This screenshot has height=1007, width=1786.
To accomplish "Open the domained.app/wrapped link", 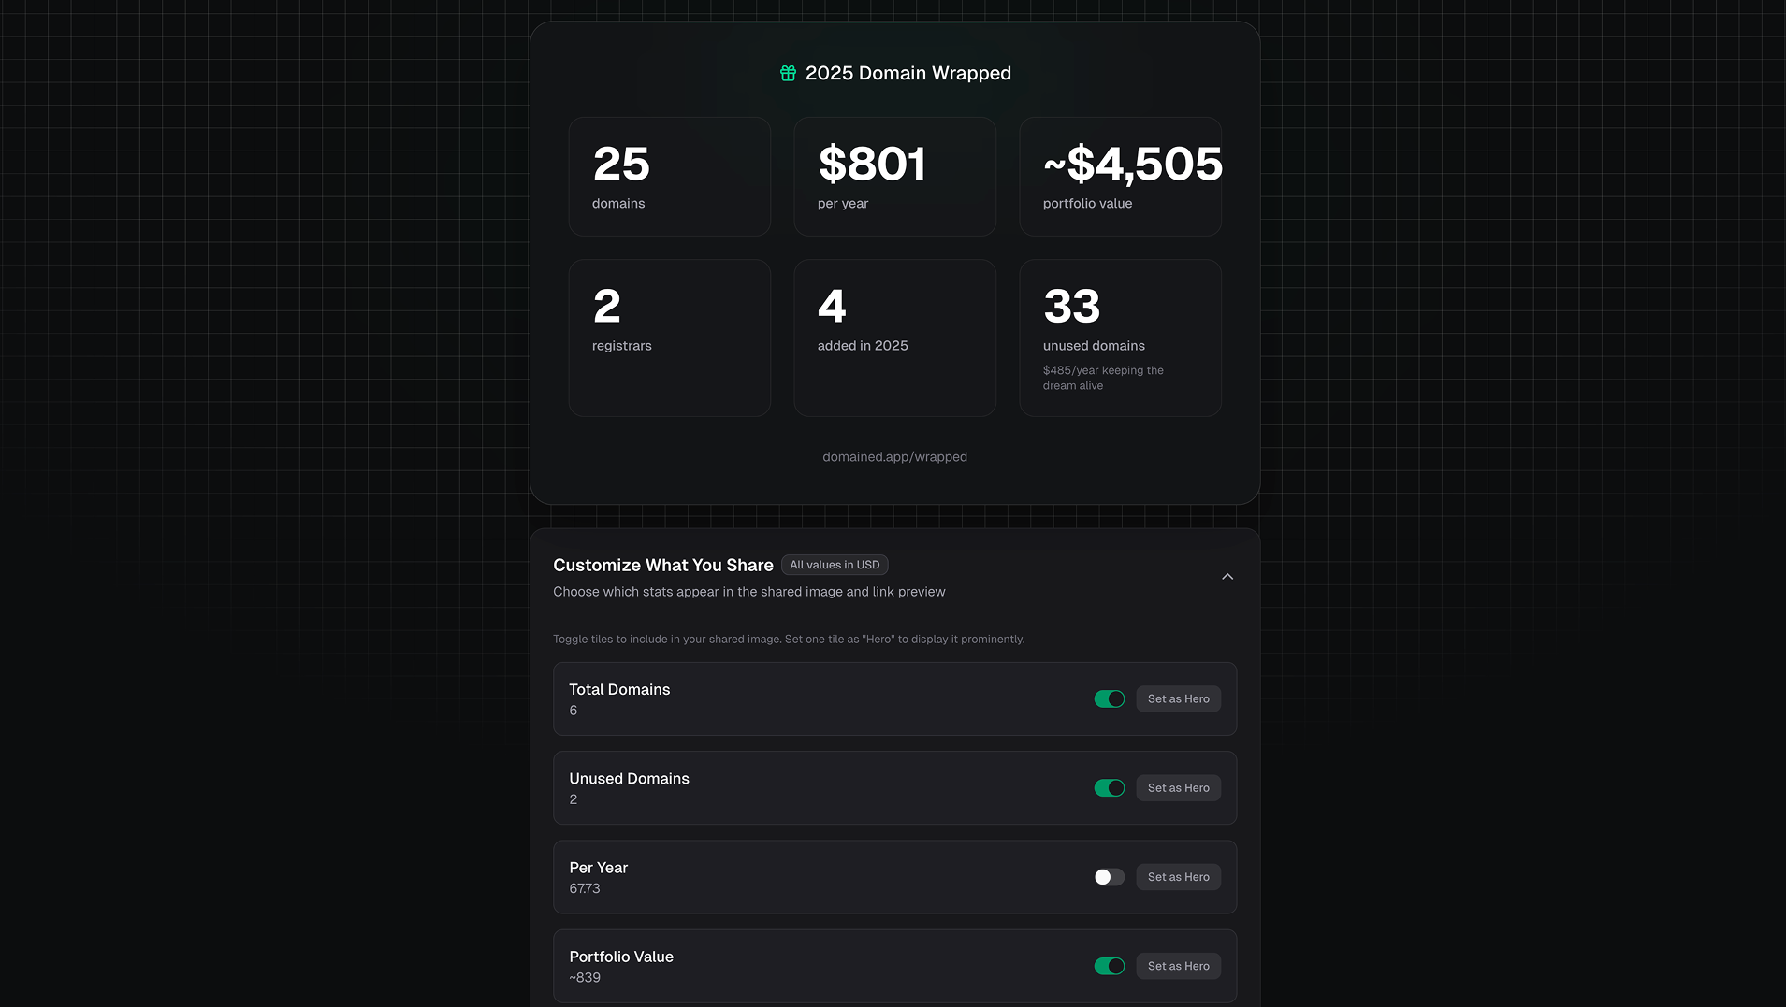I will (x=894, y=456).
